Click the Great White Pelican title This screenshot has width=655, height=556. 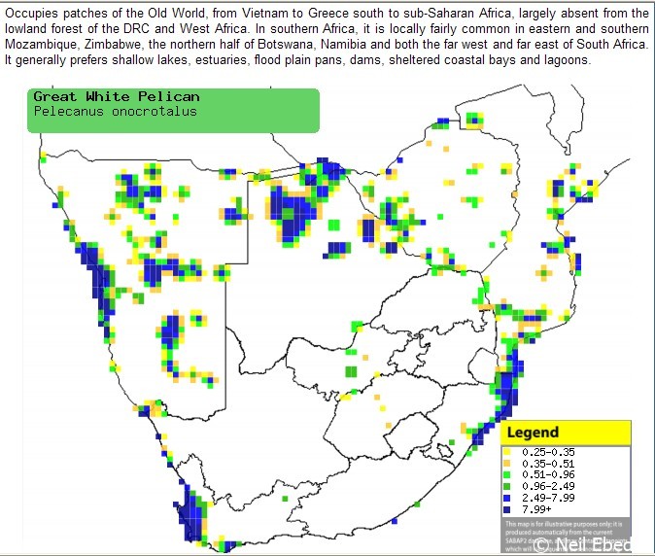pyautogui.click(x=116, y=97)
